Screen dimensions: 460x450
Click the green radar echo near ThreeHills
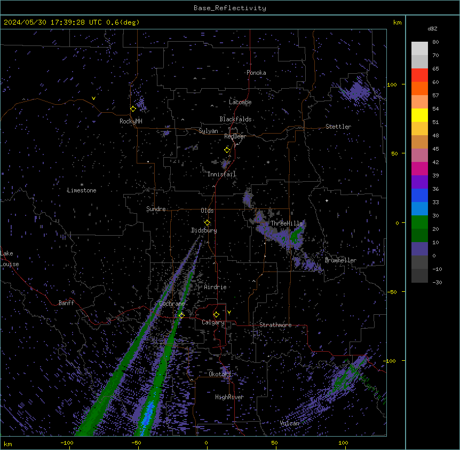[x=296, y=235]
